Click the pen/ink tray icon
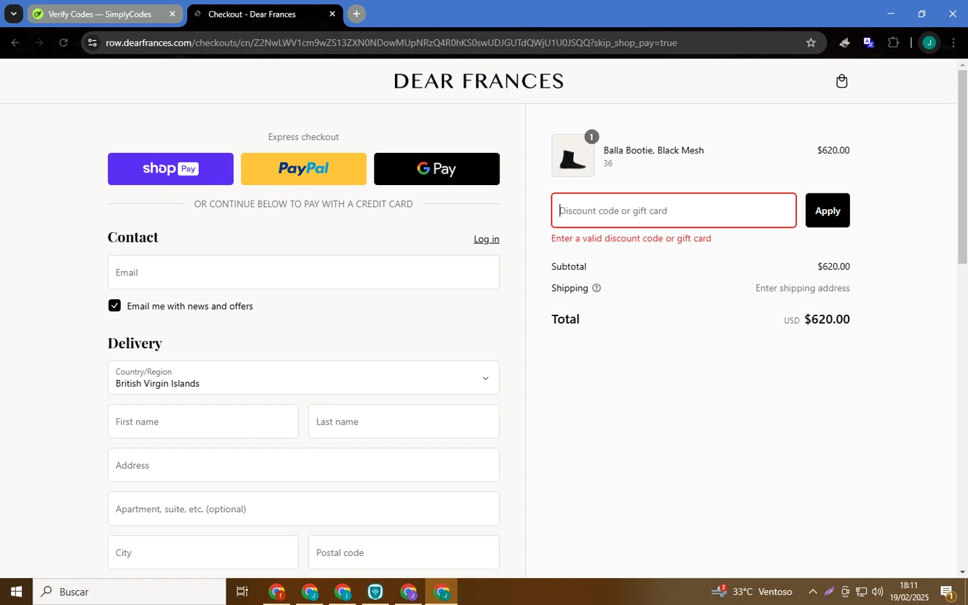This screenshot has width=968, height=605. tap(829, 591)
